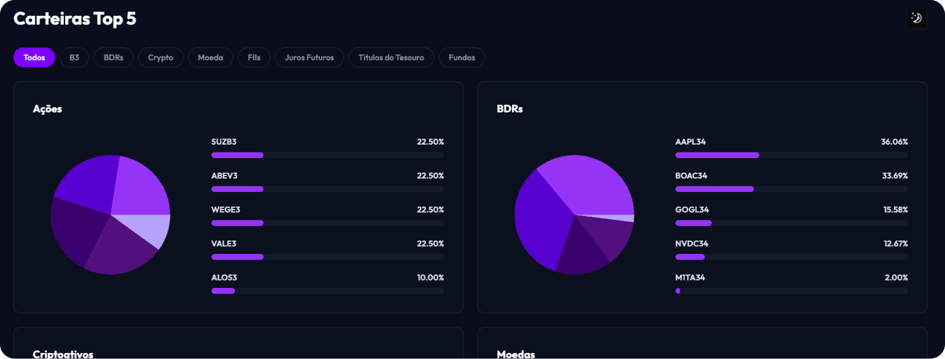Click the NVDC34 progress bar
The image size is (945, 359).
pyautogui.click(x=792, y=257)
